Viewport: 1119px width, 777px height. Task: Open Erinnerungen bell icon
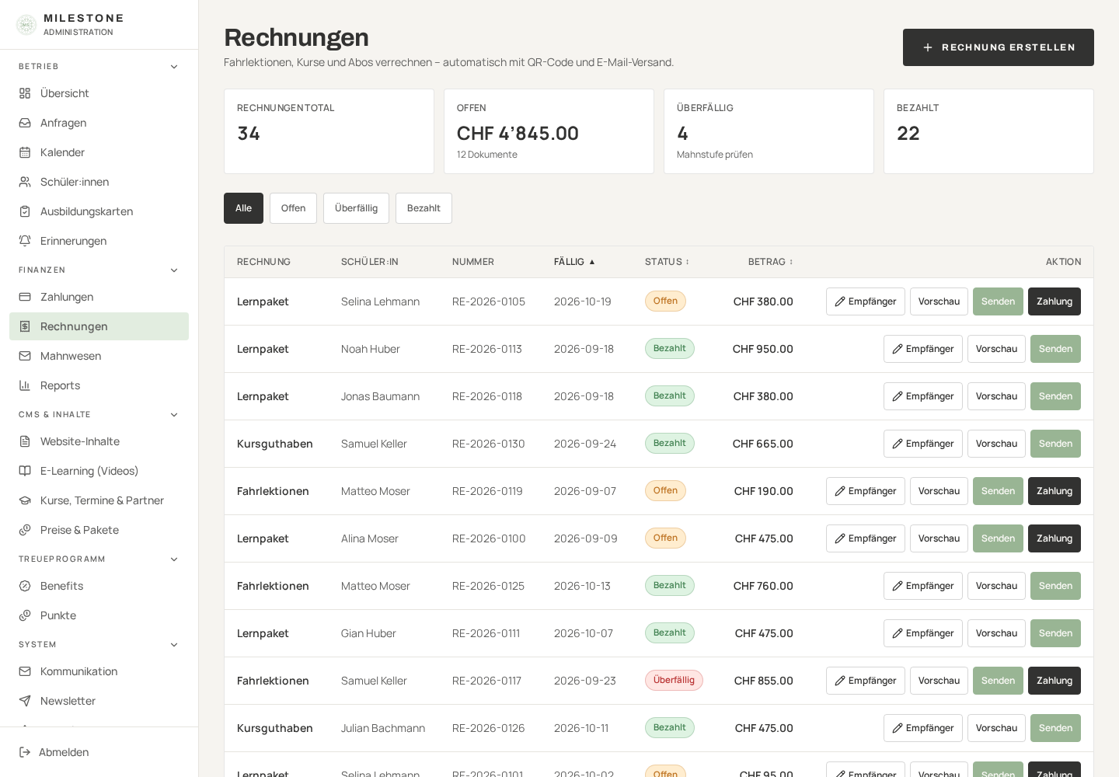25,241
